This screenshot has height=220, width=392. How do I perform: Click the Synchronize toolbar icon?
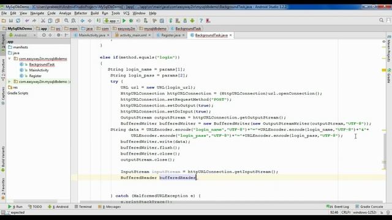[x=18, y=21]
